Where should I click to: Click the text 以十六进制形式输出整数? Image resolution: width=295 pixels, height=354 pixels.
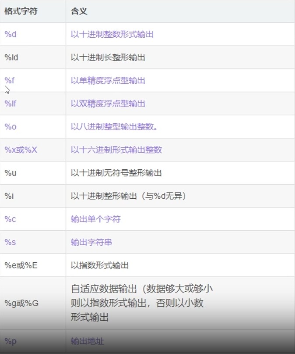[116, 150]
